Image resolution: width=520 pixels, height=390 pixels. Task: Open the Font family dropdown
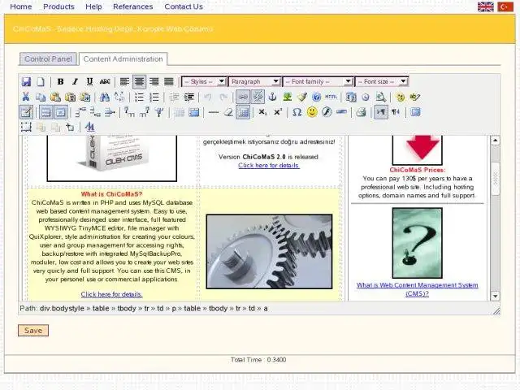point(318,81)
